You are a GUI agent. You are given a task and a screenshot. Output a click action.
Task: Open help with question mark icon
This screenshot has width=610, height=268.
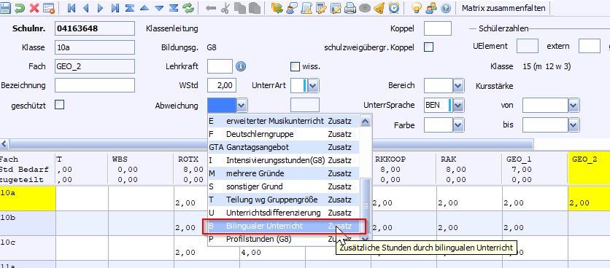point(445,8)
